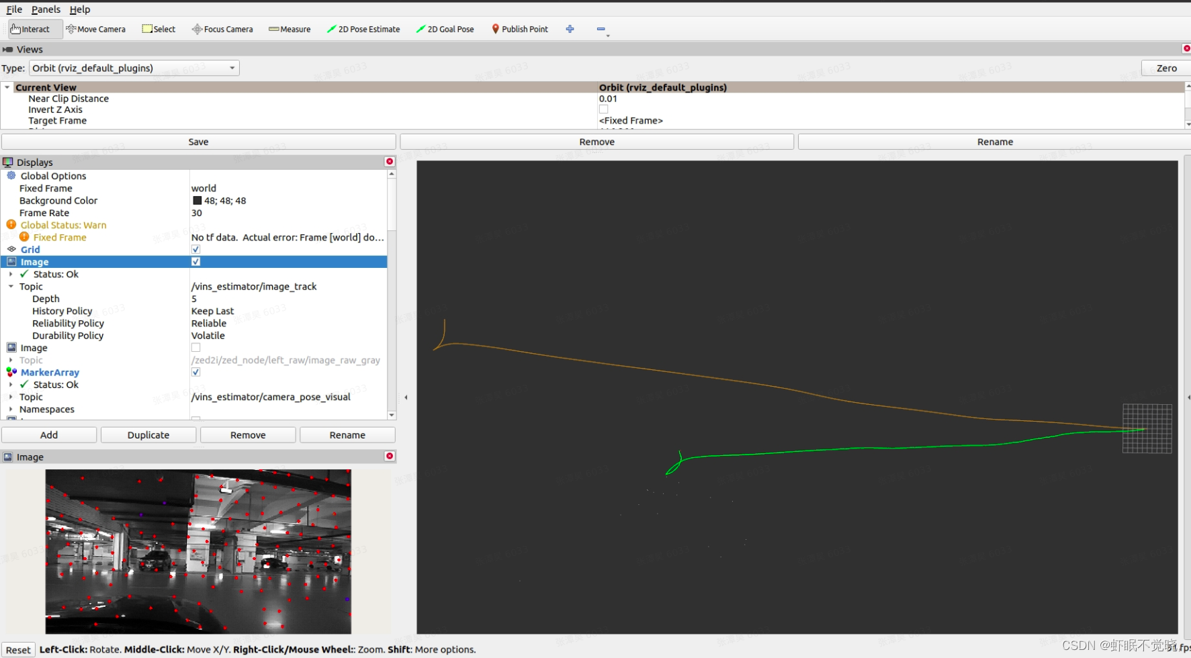
Task: Activate 2D Goal Pose tool
Action: point(445,29)
